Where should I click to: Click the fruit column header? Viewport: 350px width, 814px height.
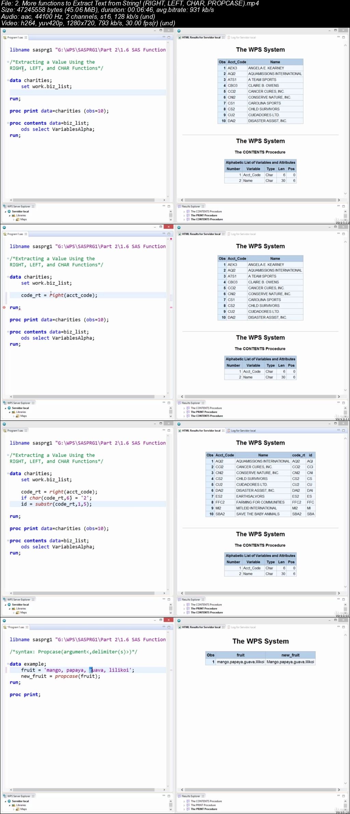241,655
